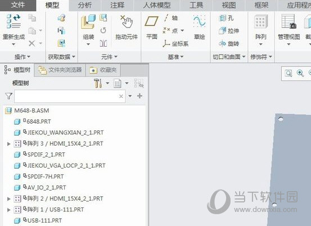Viewport: 311px width, 226px height.
Task: Click the Copy icon in the operations group
Action: [x=32, y=18]
